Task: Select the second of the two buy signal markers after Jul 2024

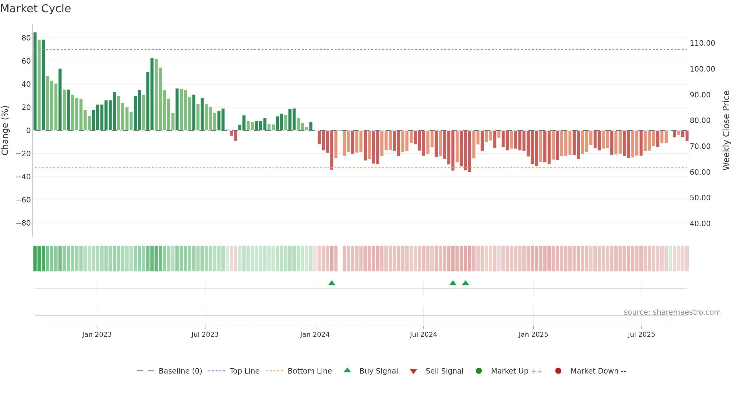Action: [465, 283]
